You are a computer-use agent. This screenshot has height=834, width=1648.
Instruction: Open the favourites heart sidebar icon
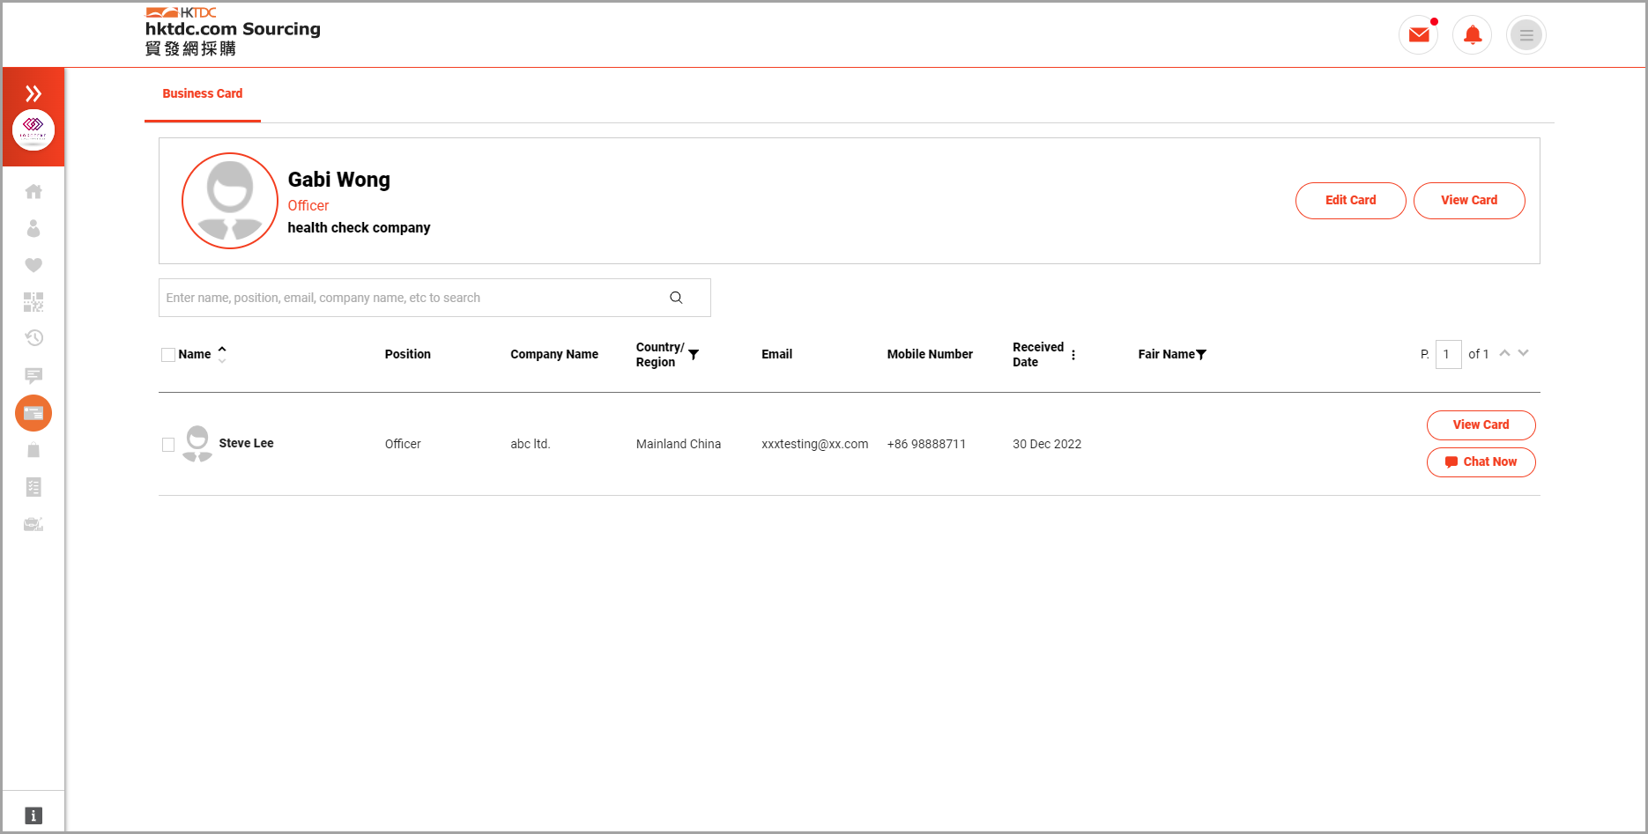[33, 265]
